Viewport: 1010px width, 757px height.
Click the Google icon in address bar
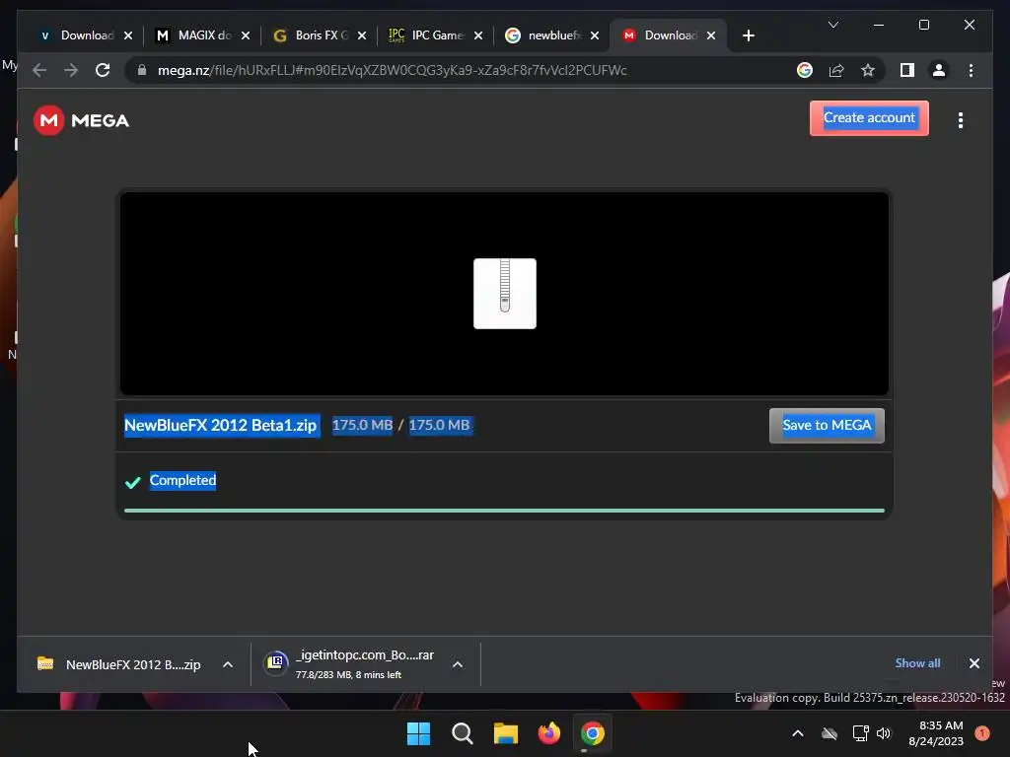805,70
